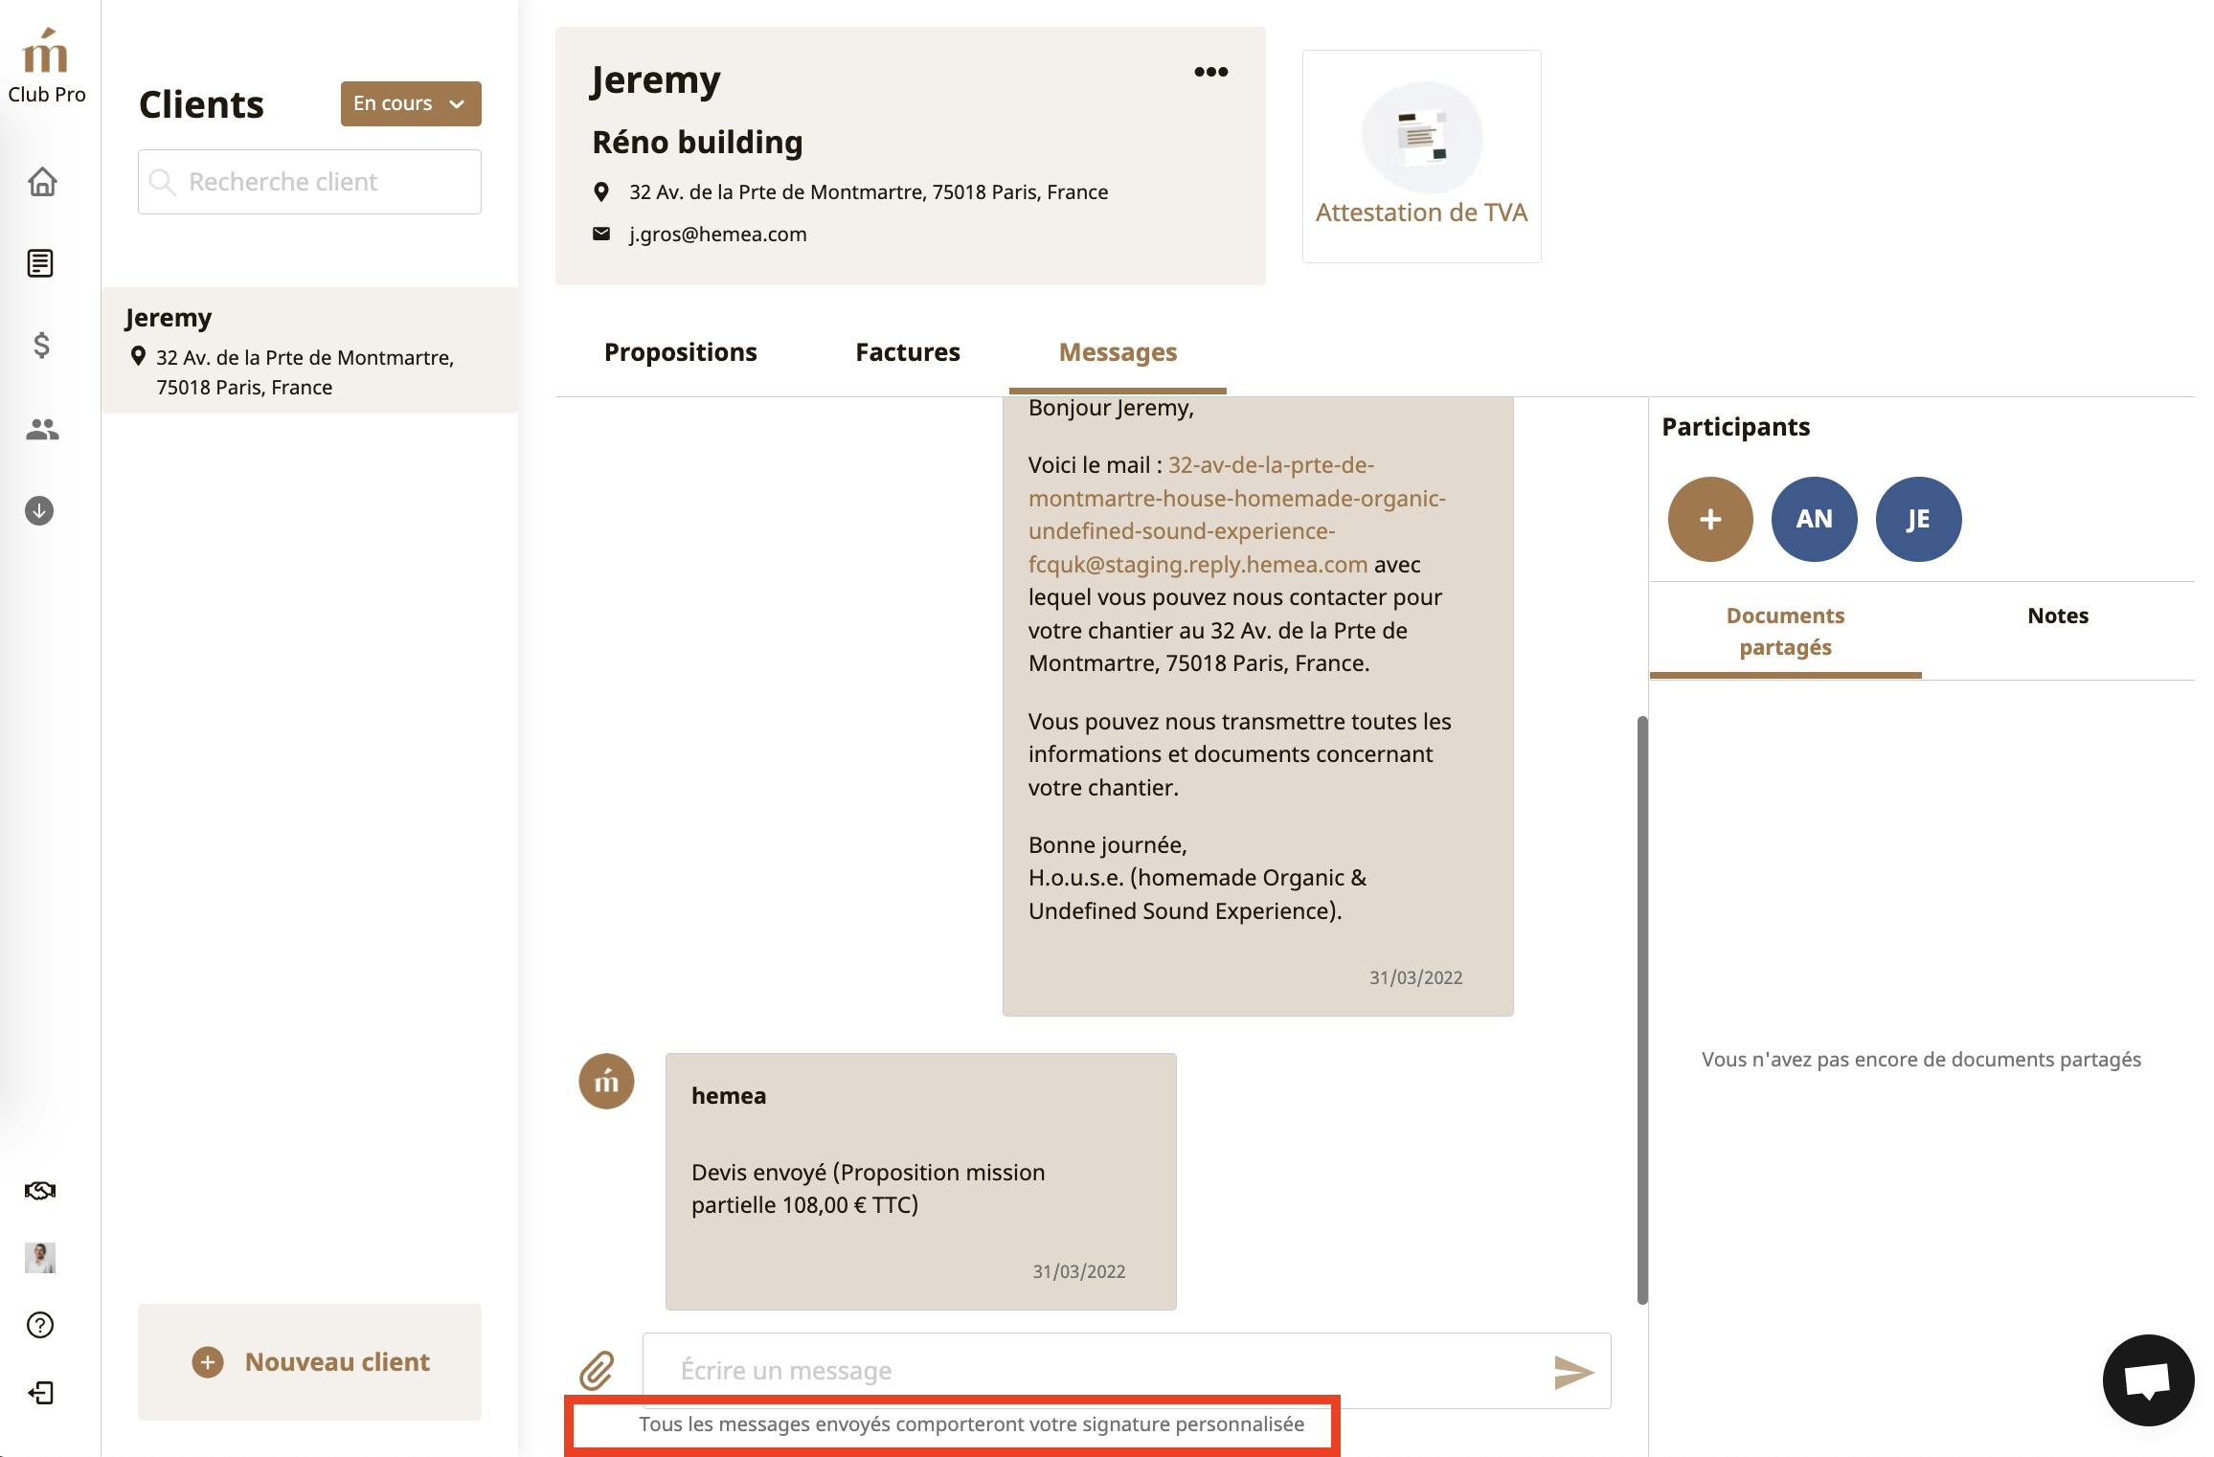Open three-dot menu on Jeremy card
This screenshot has height=1457, width=2214.
[x=1210, y=72]
